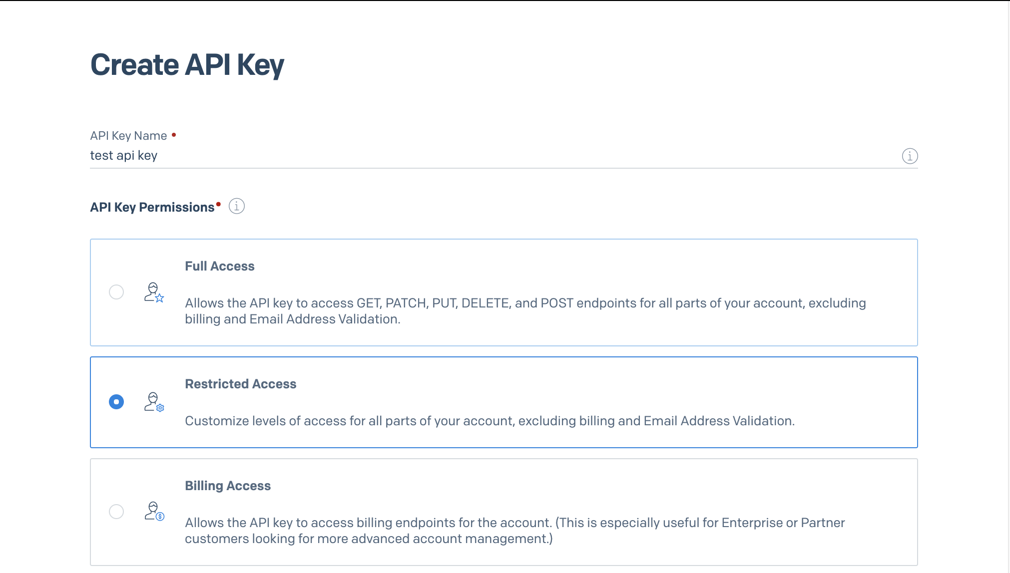
Task: Click the selected Restricted Access radio button
Action: (116, 402)
